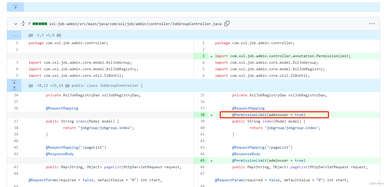Click right-side 'return "jobgroup/jobgroup.index";' line

point(285,128)
